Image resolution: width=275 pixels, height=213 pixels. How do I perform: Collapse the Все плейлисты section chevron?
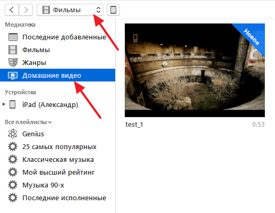50,122
